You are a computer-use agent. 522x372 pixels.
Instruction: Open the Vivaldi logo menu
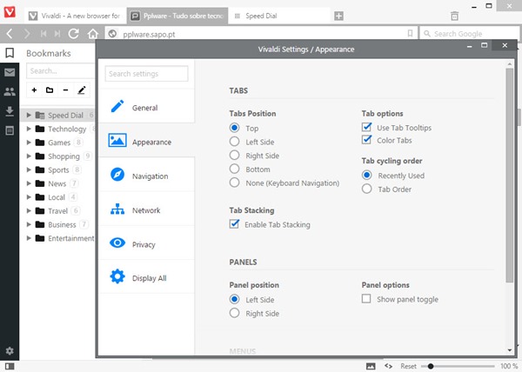(10, 11)
